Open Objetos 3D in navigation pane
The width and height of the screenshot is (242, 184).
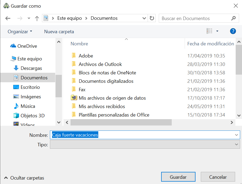(x=32, y=116)
